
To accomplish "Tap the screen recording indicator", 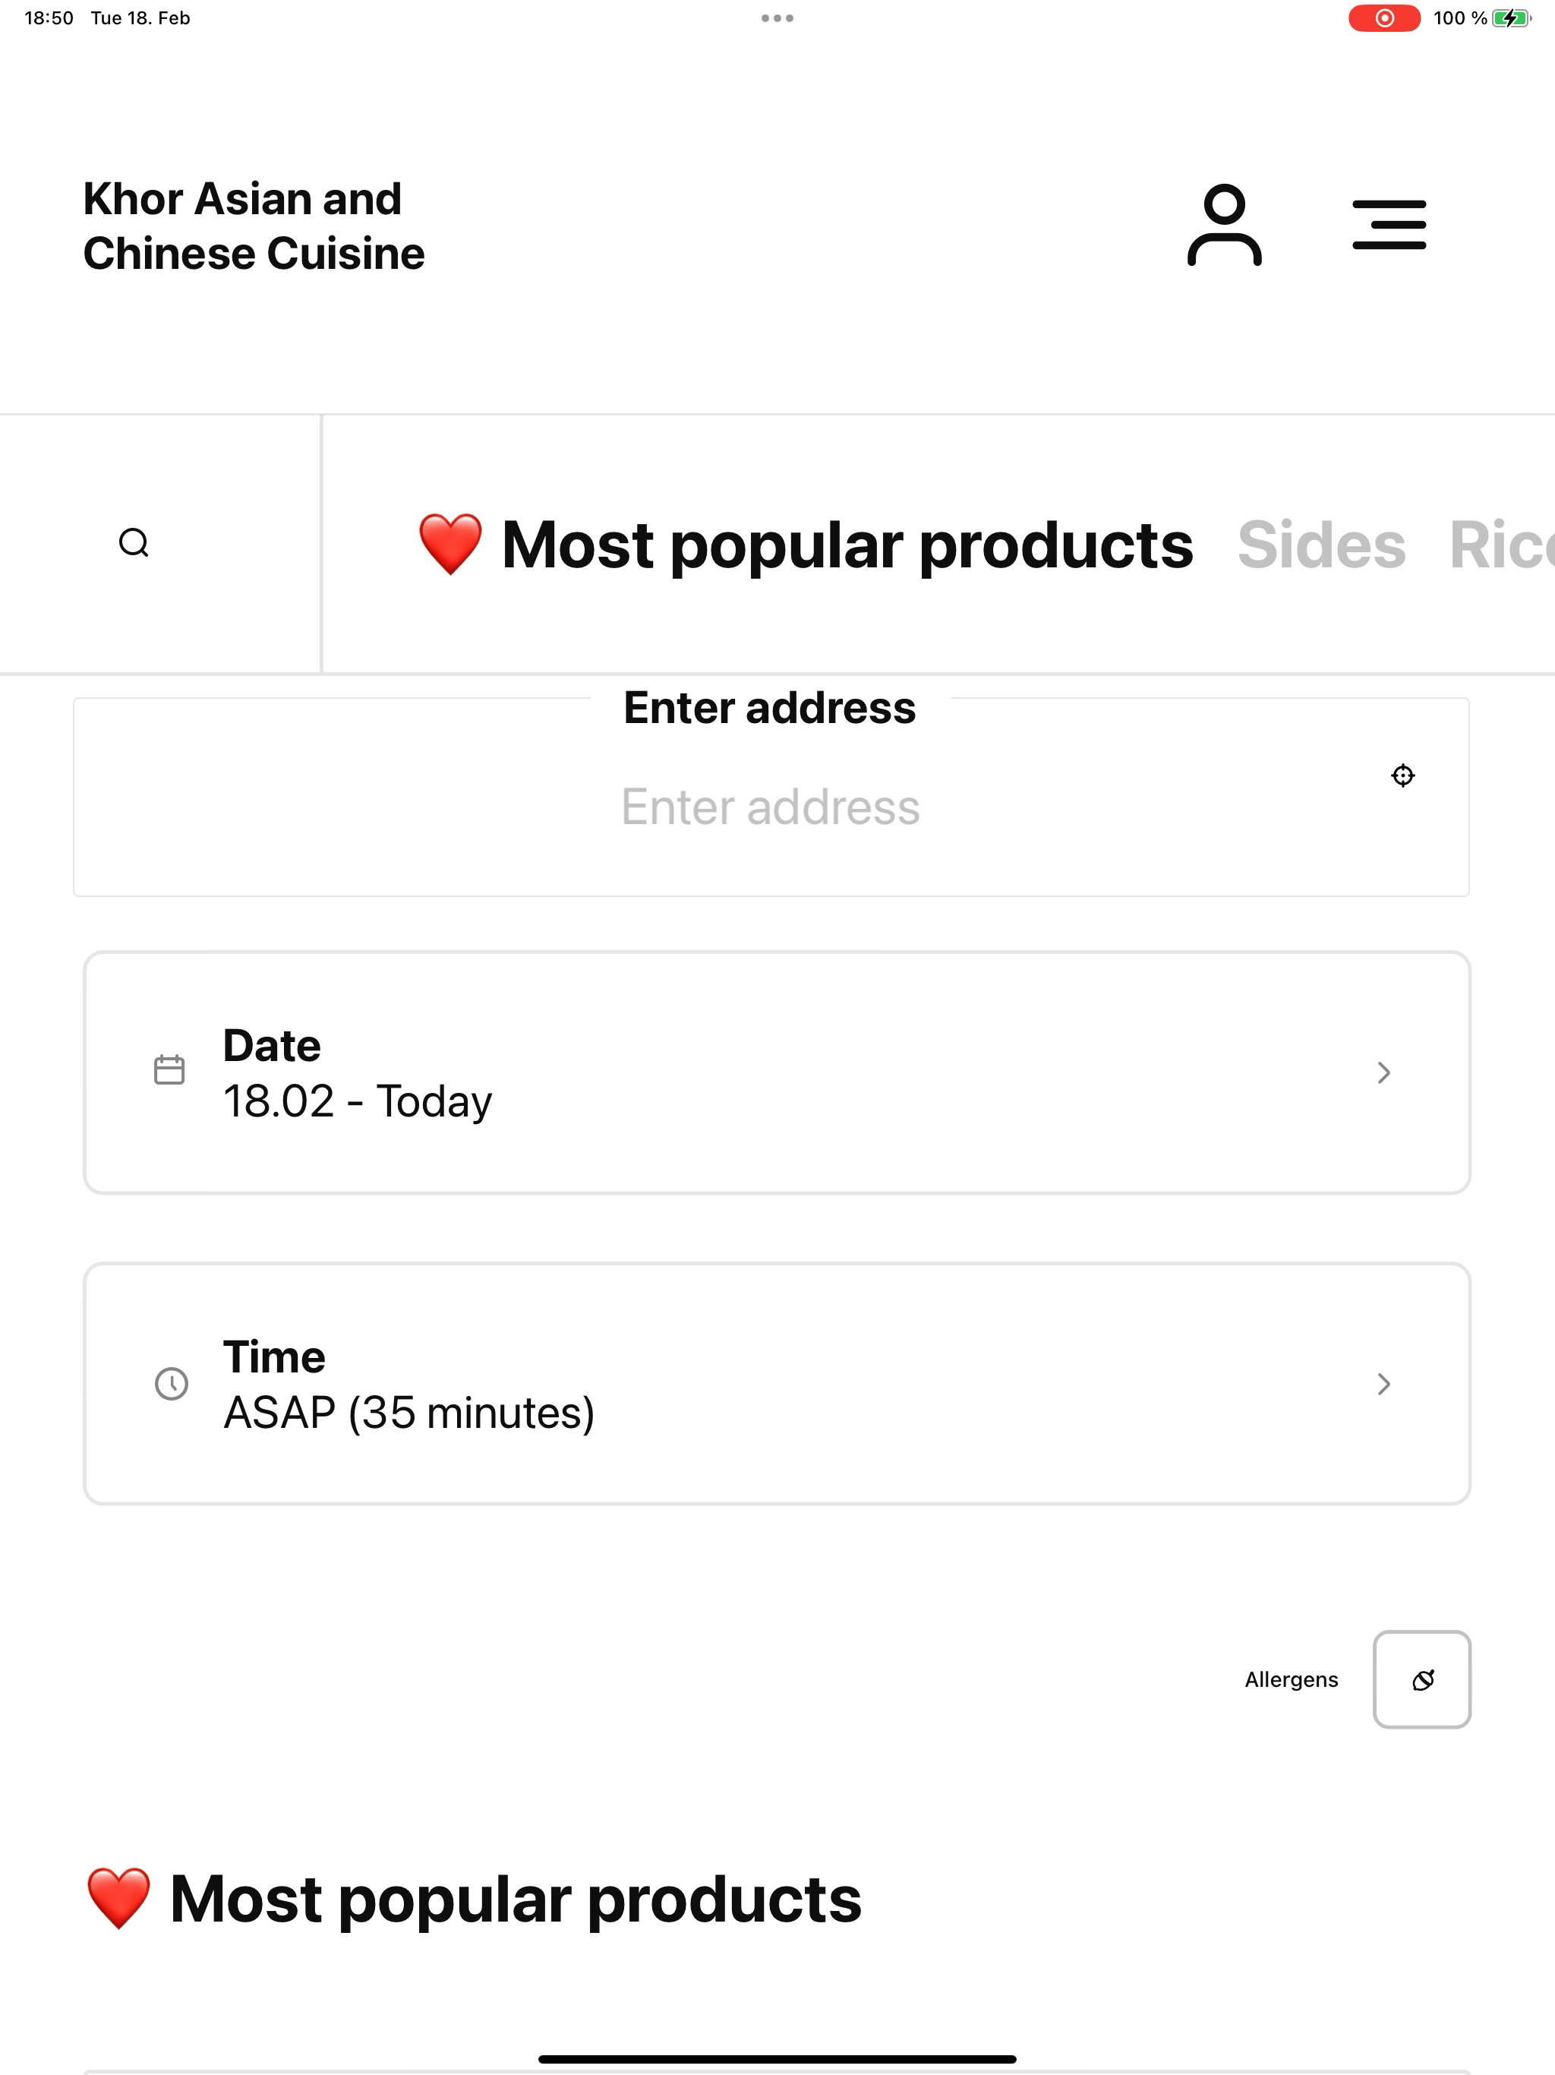I will [x=1384, y=17].
